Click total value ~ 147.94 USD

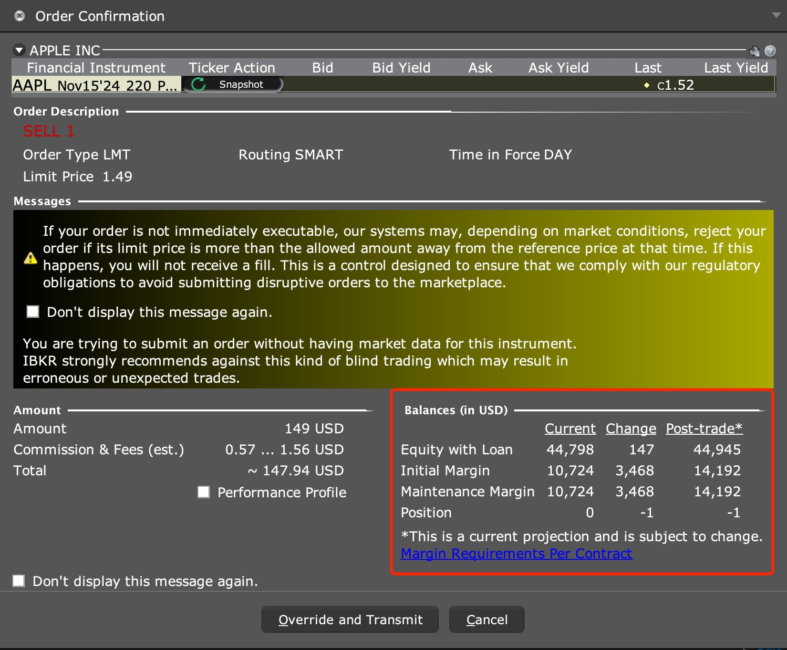tap(296, 471)
